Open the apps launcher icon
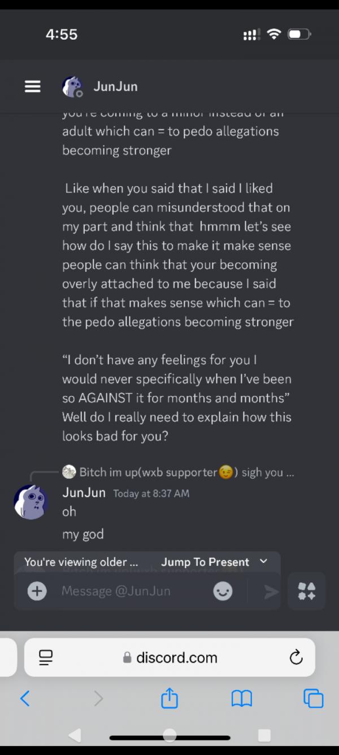Image resolution: width=339 pixels, height=755 pixels. [307, 591]
